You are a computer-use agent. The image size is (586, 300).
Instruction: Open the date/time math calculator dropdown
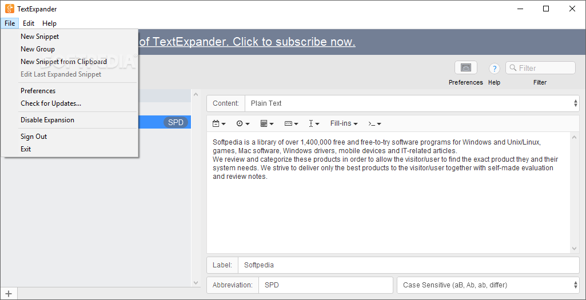point(267,123)
